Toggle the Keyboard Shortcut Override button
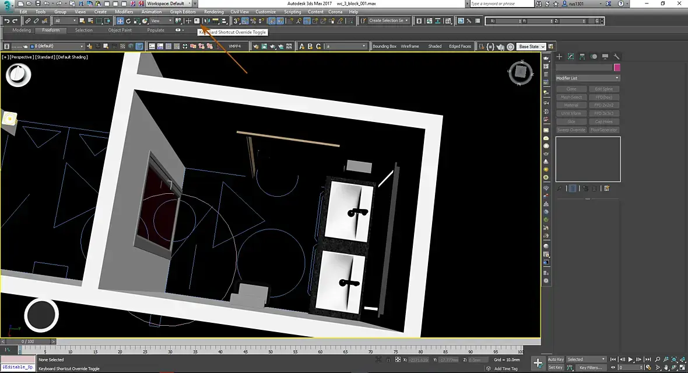The width and height of the screenshot is (688, 373). pos(197,20)
